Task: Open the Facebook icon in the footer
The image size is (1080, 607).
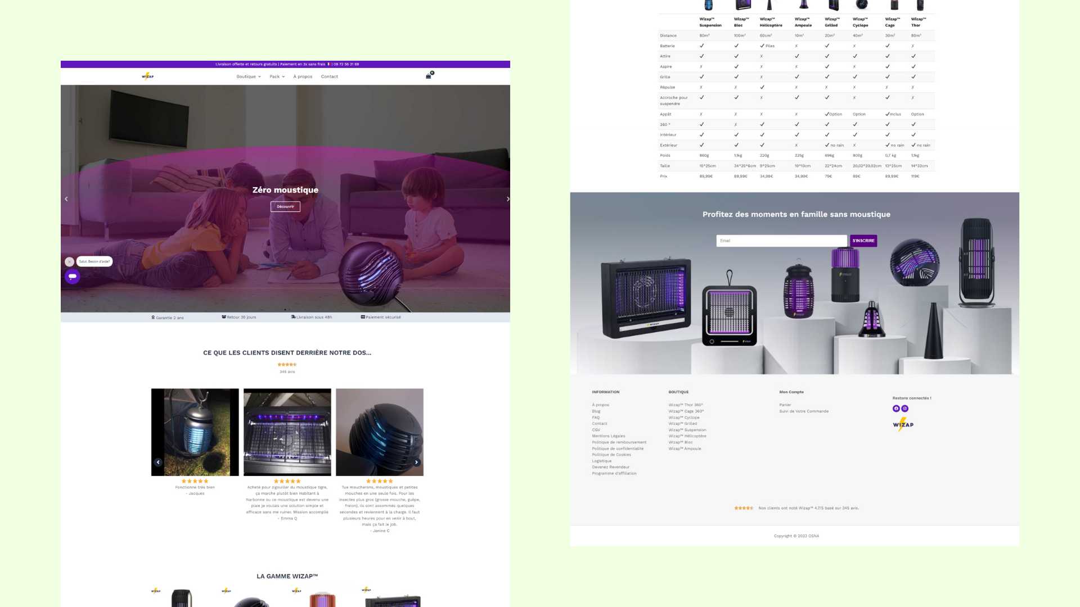Action: 896,409
